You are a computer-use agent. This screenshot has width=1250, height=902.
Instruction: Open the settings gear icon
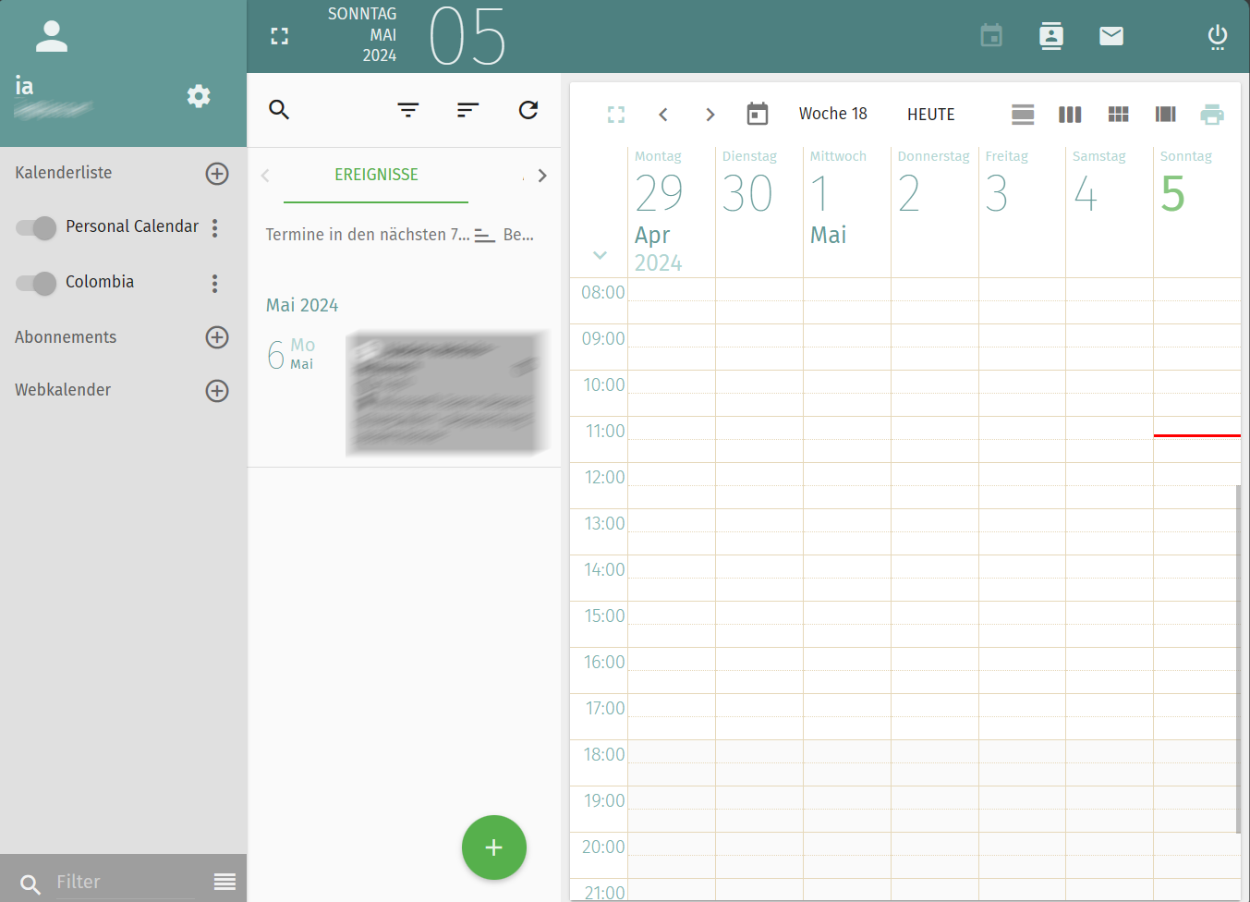coord(198,96)
